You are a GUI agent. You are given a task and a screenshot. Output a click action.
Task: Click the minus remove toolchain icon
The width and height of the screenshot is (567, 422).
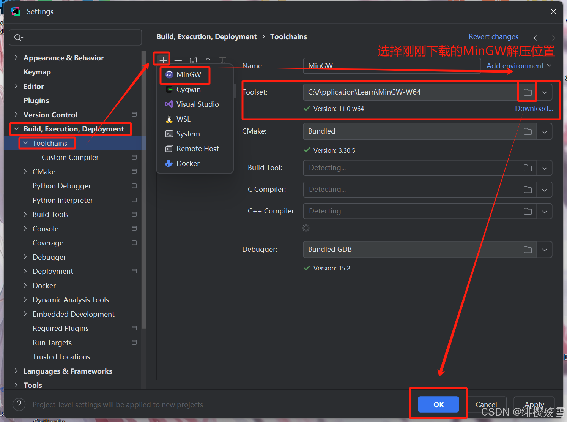[x=178, y=60]
